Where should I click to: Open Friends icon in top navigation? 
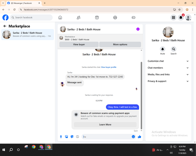tap(78, 18)
